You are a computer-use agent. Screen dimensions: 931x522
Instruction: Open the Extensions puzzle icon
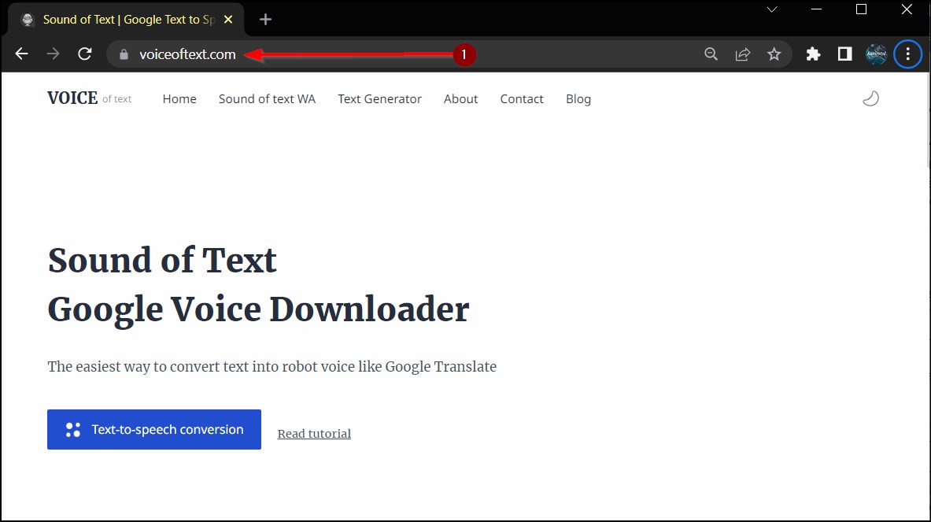(x=813, y=54)
